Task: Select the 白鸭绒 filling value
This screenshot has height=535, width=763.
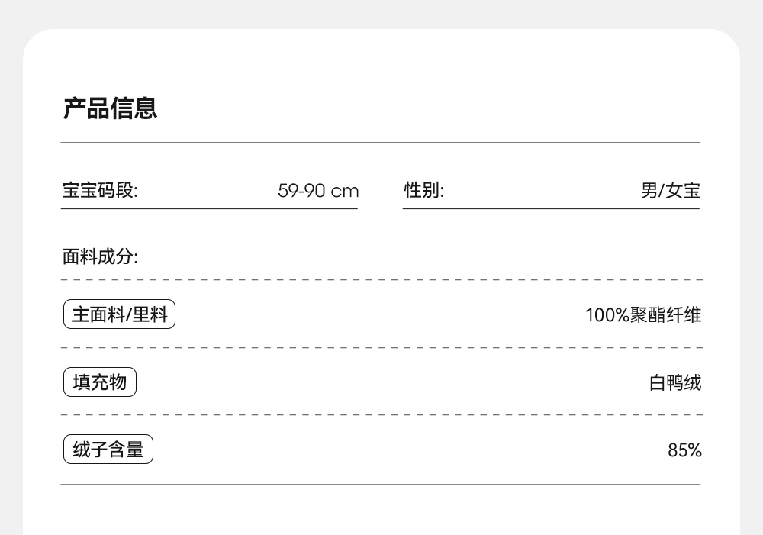Action: tap(675, 382)
